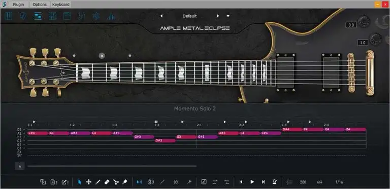This screenshot has height=189, width=390.
Task: Select the Draw line tool
Action: point(97,182)
